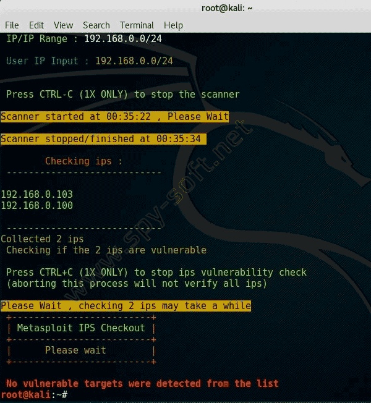Open the Edit menu
The height and width of the screenshot is (403, 371).
coord(36,25)
